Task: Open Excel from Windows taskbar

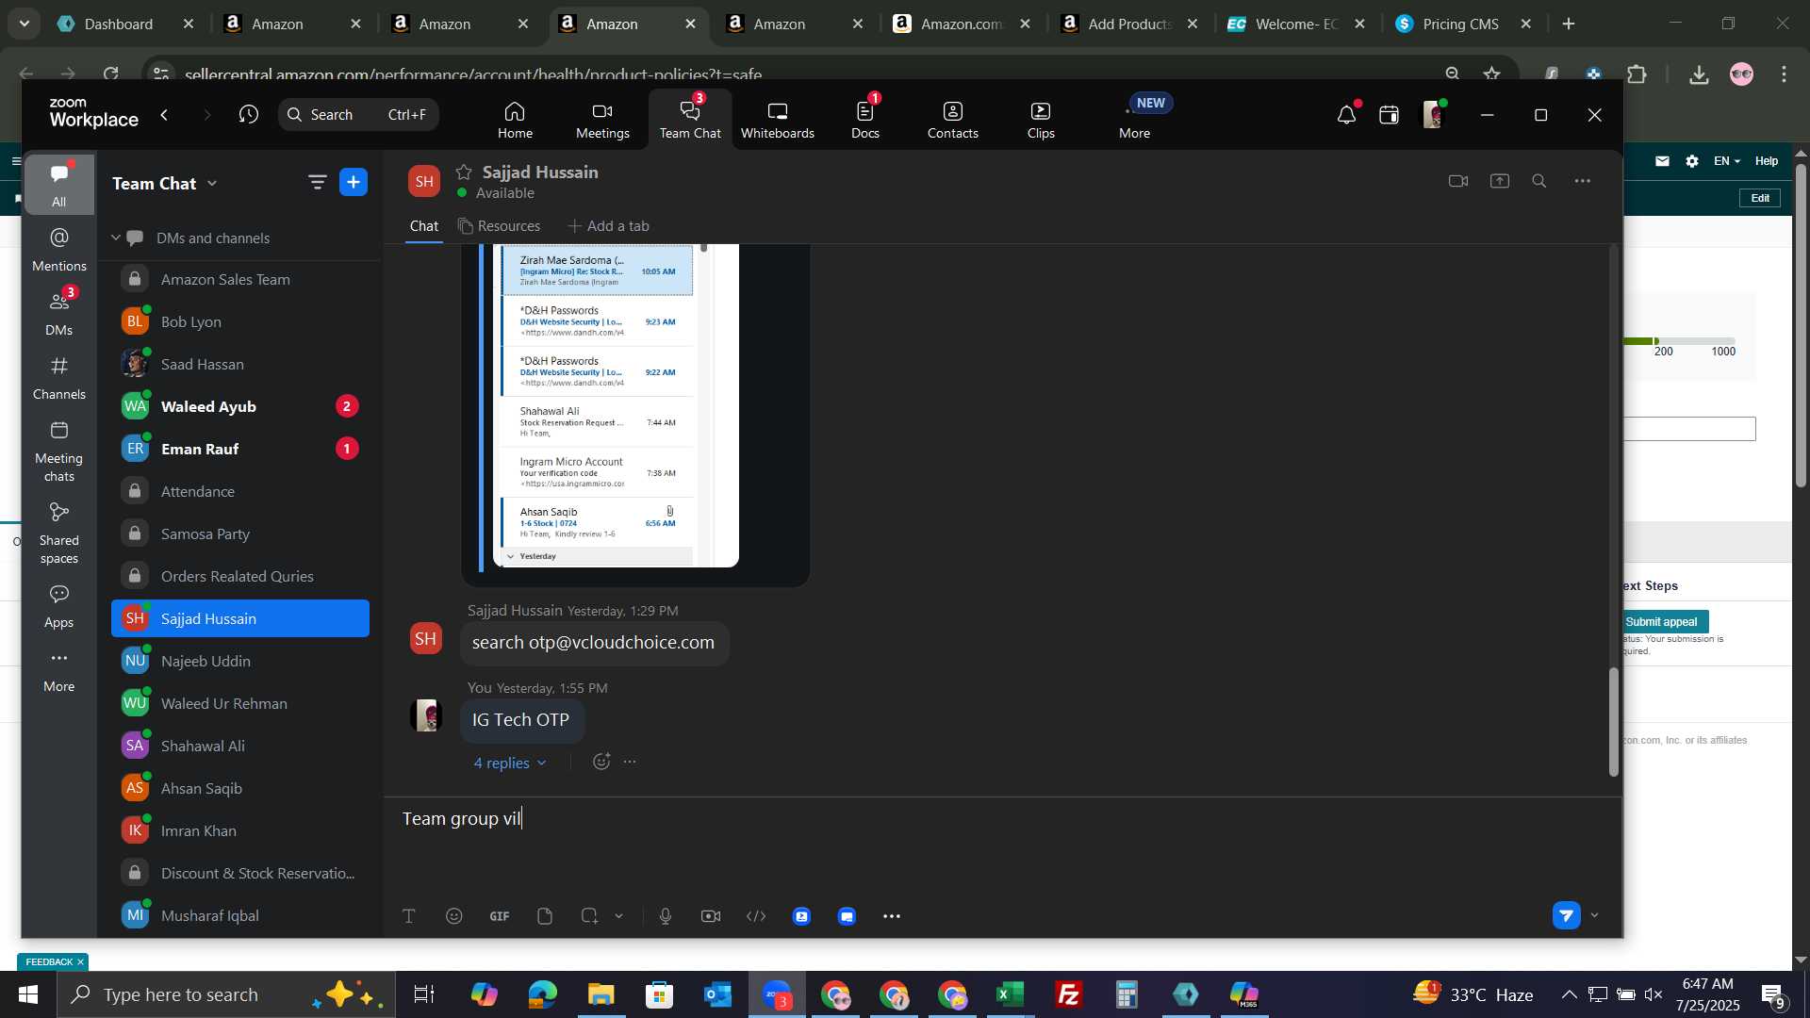Action: tap(1011, 994)
